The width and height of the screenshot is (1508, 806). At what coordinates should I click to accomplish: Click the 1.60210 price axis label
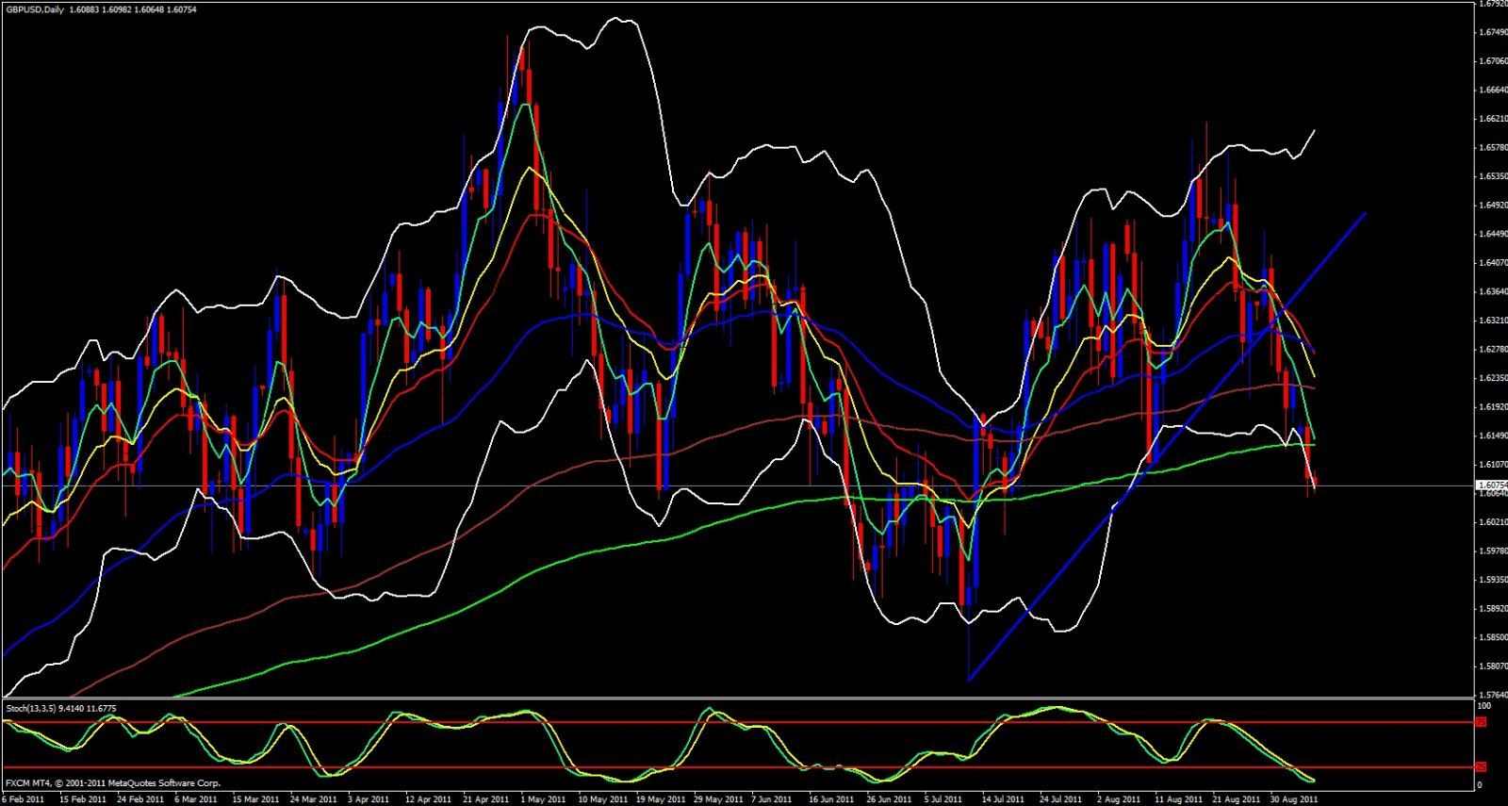1492,522
